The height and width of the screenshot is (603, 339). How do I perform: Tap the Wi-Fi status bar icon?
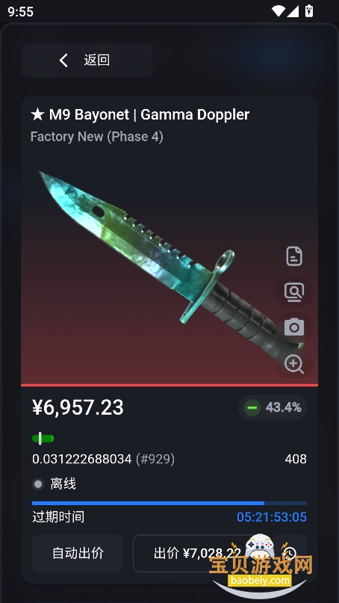click(278, 11)
